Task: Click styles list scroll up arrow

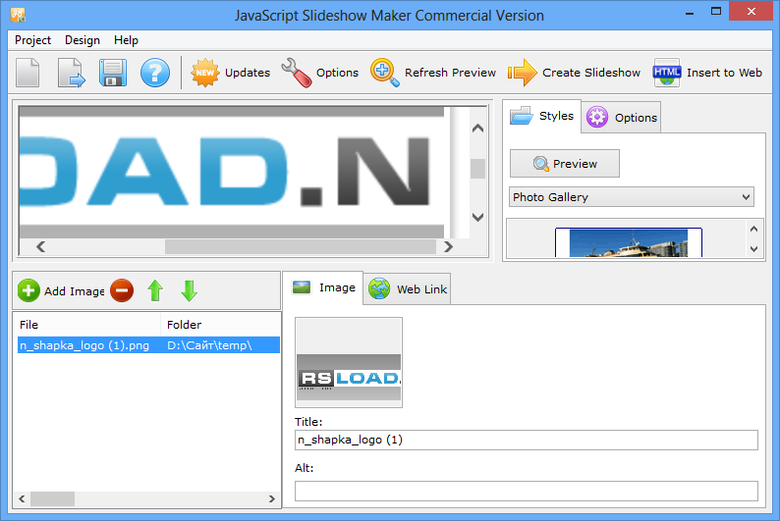Action: (753, 229)
